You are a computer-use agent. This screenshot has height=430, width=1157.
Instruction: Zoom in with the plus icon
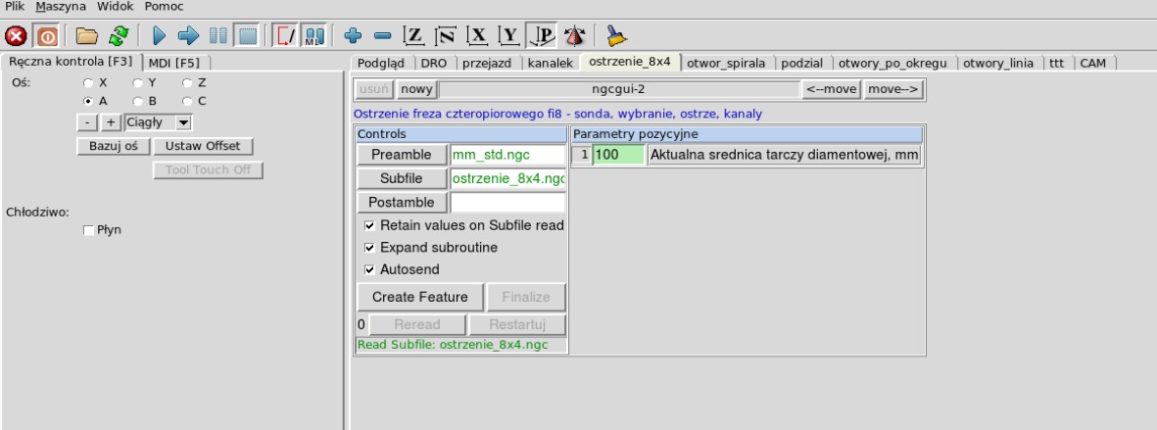point(354,35)
